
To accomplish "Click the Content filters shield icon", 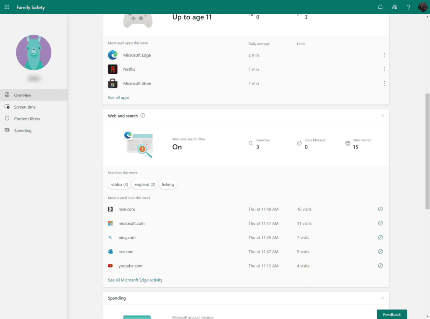I will [x=7, y=119].
